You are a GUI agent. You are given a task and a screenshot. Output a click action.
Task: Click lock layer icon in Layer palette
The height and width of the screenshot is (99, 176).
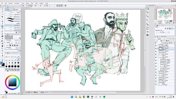coord(167,41)
